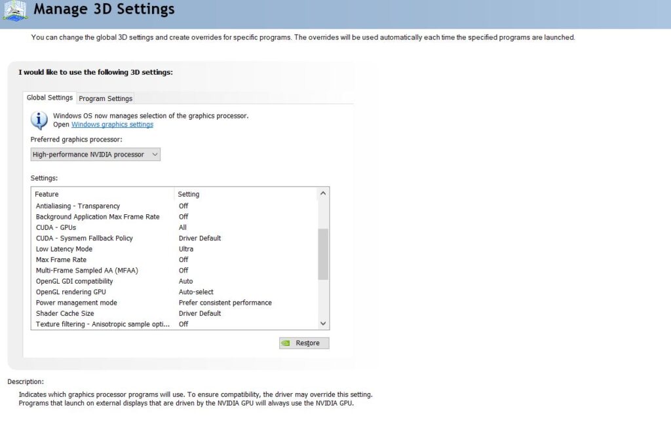
Task: Click the Auto-select value for OpenGL rendering GPU
Action: point(196,292)
